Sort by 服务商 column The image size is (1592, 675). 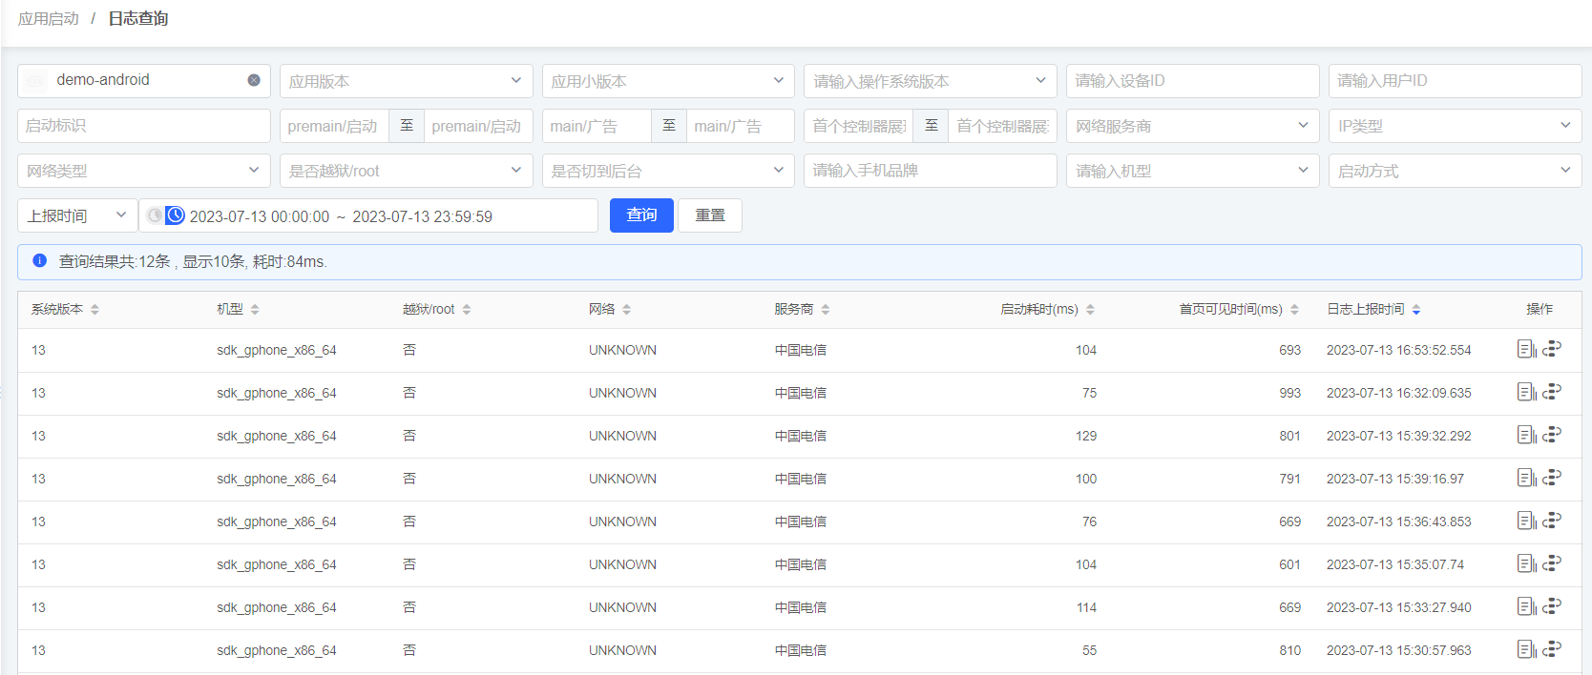[825, 310]
